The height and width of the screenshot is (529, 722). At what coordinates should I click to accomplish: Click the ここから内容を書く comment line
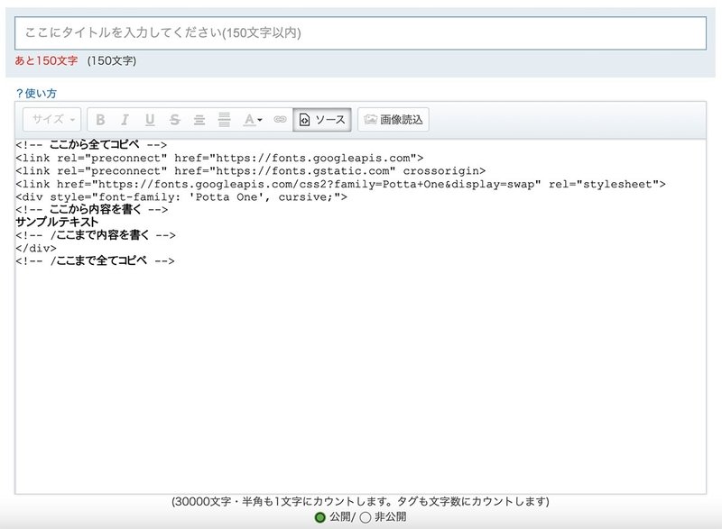[x=92, y=209]
